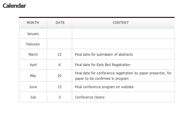Select 'Final date for Early Bird Registration'

click(103, 65)
